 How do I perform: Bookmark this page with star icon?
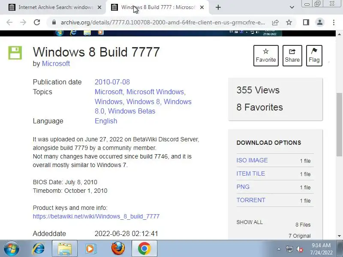289,22
